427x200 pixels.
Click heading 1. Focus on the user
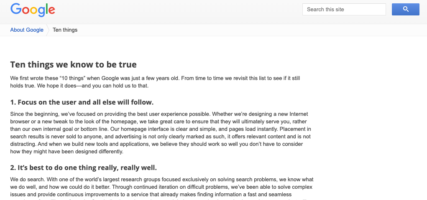(x=82, y=102)
